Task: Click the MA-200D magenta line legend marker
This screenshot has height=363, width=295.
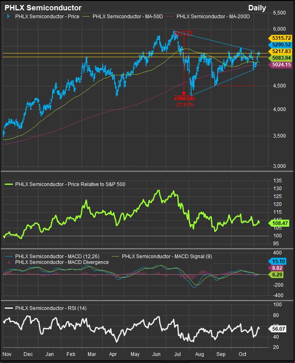Action: (170, 17)
